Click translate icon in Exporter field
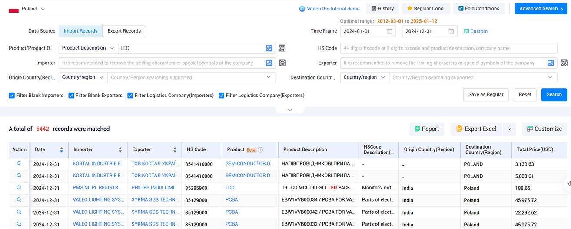 tap(551, 63)
